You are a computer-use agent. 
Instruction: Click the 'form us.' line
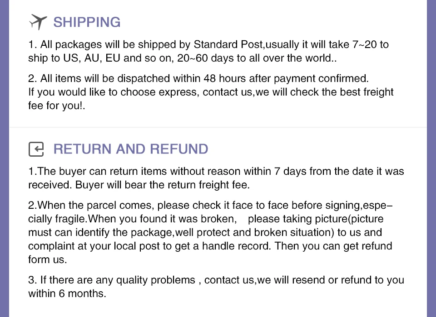(x=48, y=259)
